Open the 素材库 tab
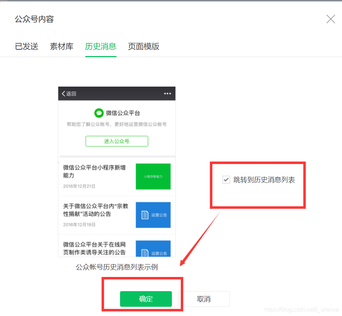Viewport: 342px width, 316px height. pyautogui.click(x=61, y=47)
